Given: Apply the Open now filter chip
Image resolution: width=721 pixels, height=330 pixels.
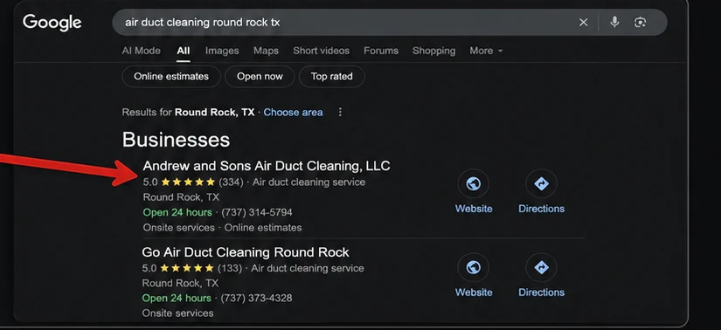Looking at the screenshot, I should [x=260, y=76].
